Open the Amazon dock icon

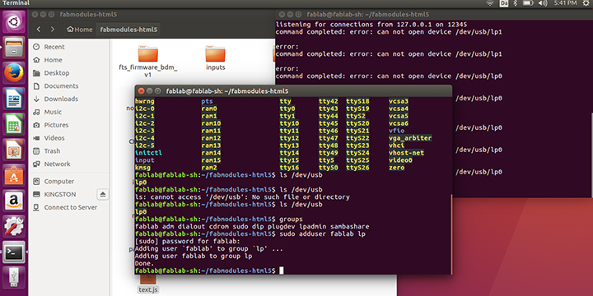tap(14, 201)
